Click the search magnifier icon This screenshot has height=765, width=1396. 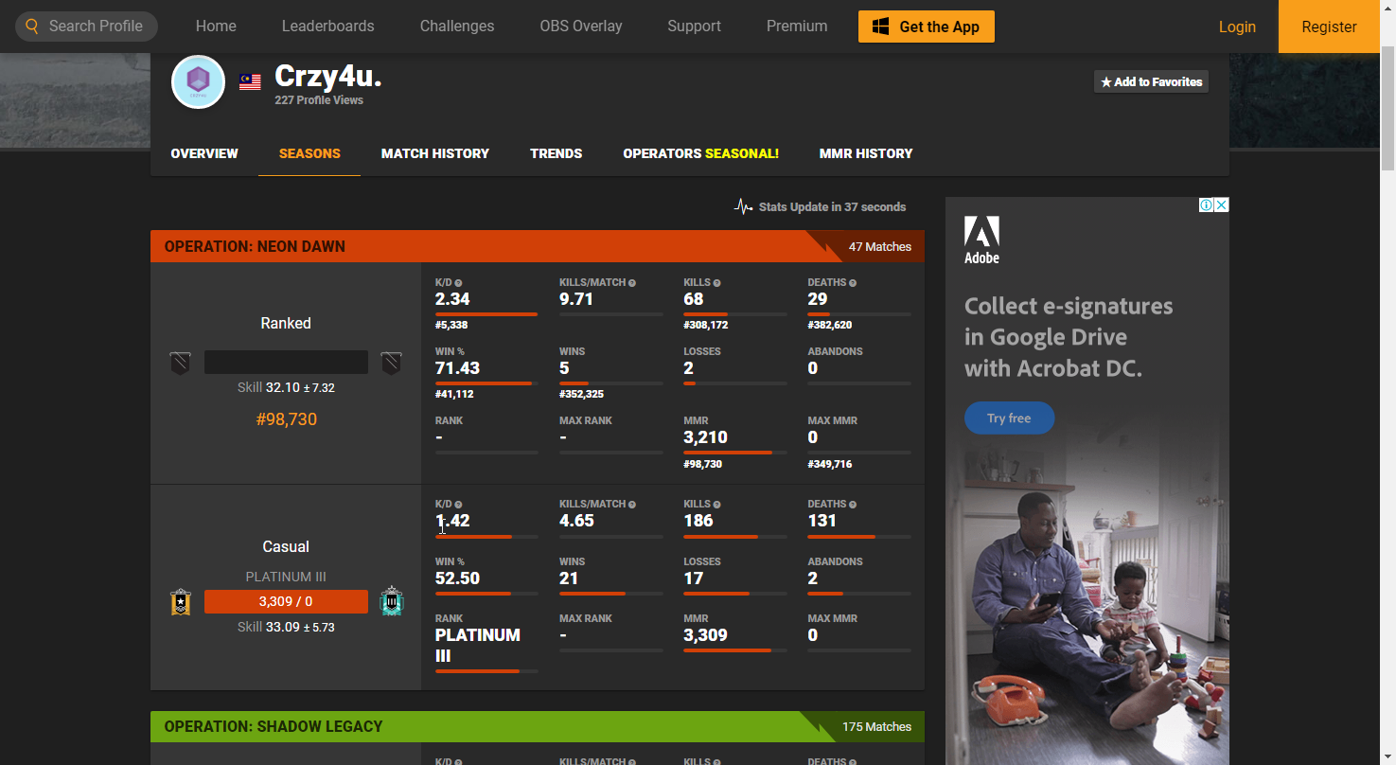[32, 27]
